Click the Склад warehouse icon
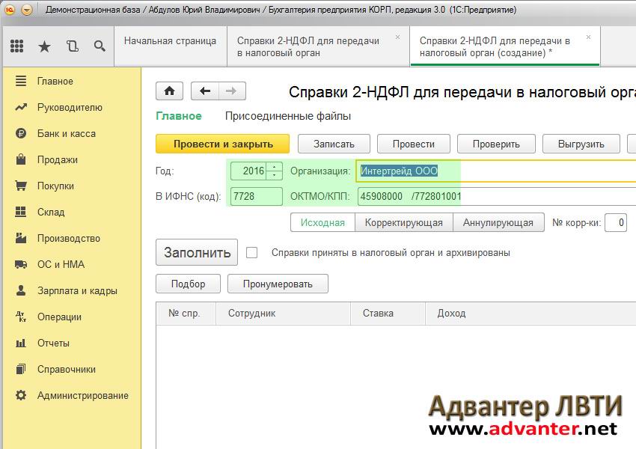The width and height of the screenshot is (636, 449). (21, 212)
